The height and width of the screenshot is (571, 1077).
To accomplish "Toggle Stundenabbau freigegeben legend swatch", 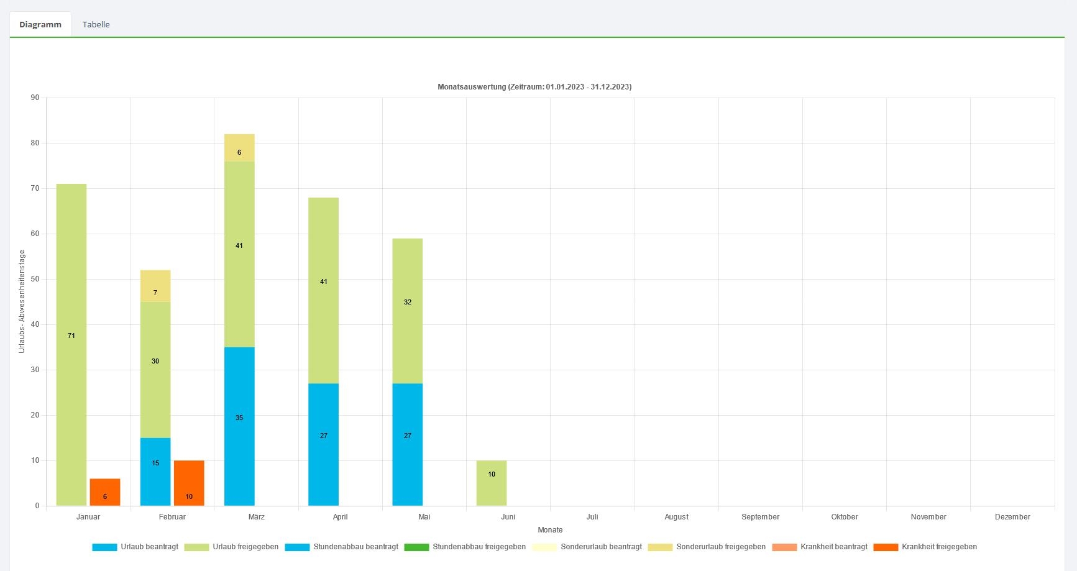I will (x=416, y=547).
